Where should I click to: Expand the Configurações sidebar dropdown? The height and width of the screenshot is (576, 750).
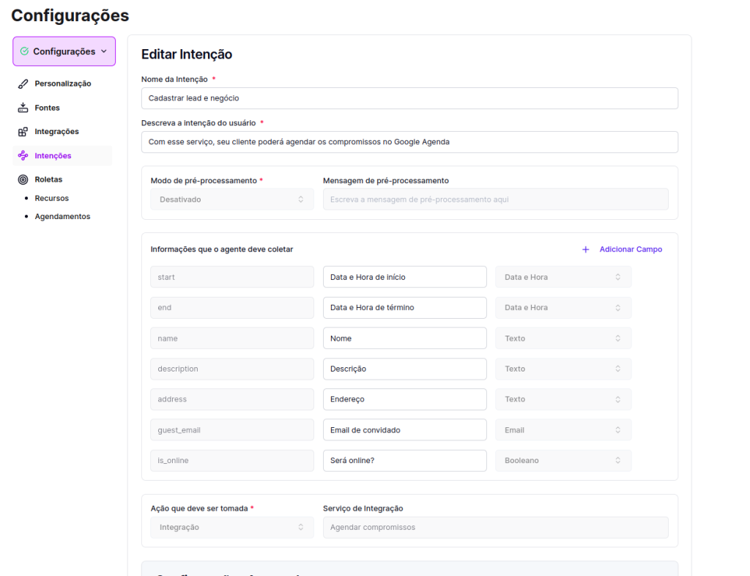click(64, 51)
